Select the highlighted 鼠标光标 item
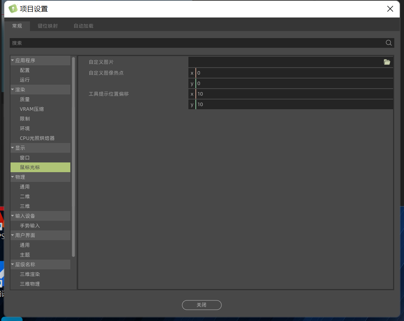The image size is (404, 321). pyautogui.click(x=40, y=167)
